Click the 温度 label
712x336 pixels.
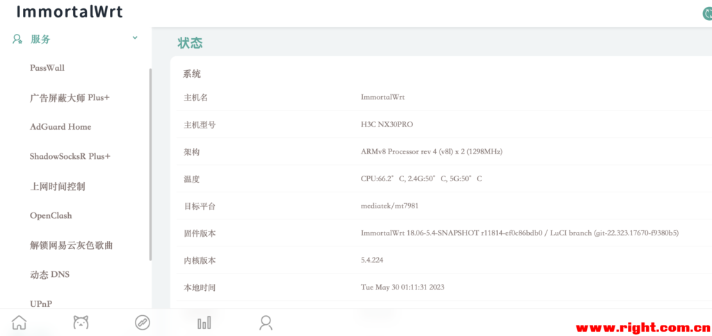click(x=191, y=179)
